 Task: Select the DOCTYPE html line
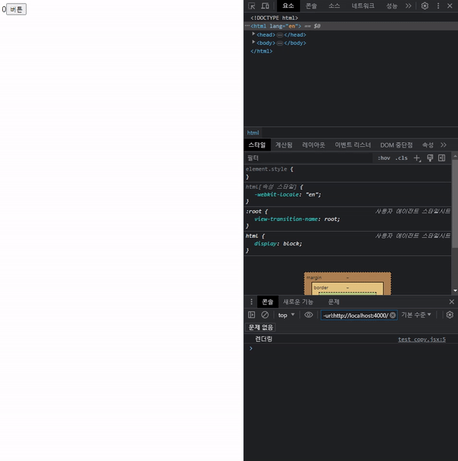coord(274,18)
